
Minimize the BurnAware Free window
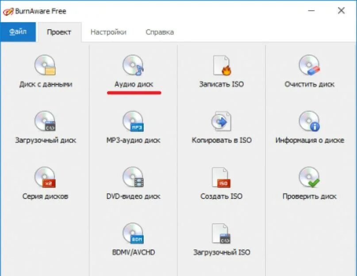tap(311, 11)
